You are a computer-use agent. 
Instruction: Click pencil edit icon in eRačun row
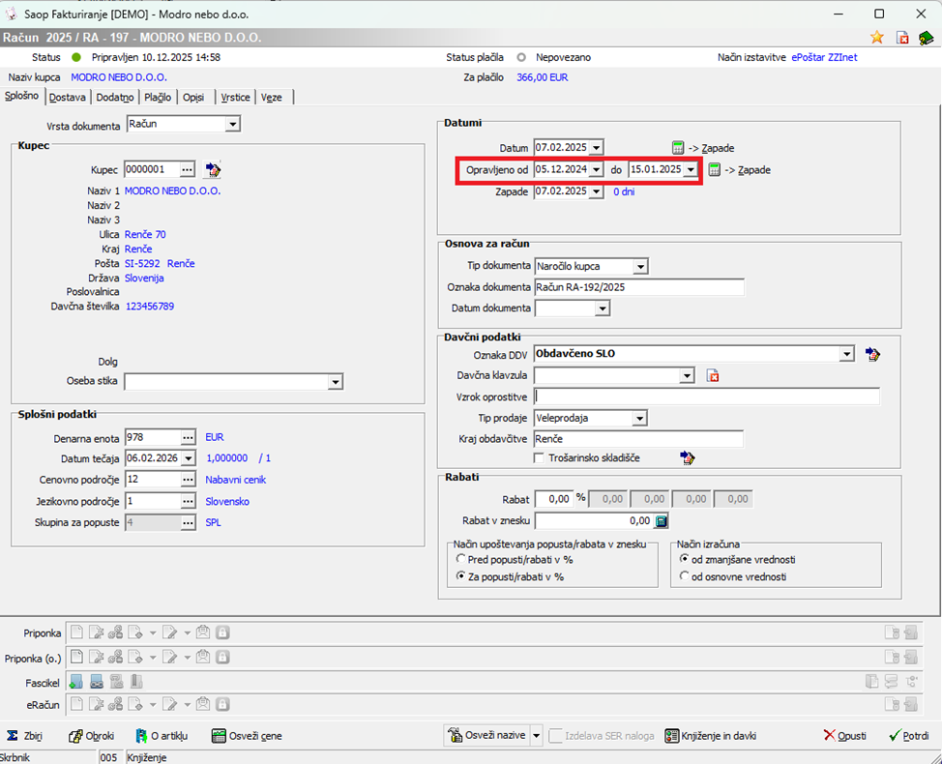point(170,704)
